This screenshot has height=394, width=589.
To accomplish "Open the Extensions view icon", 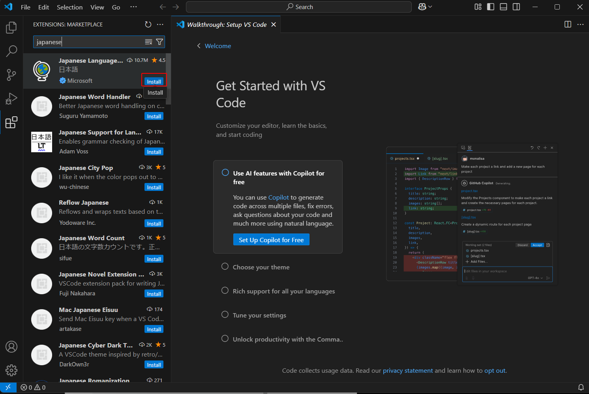I will (x=11, y=122).
